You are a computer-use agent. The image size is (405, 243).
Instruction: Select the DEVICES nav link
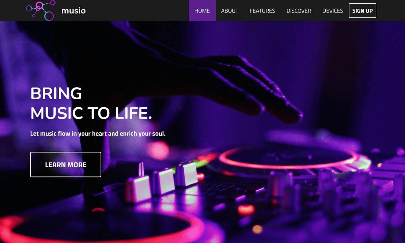333,11
